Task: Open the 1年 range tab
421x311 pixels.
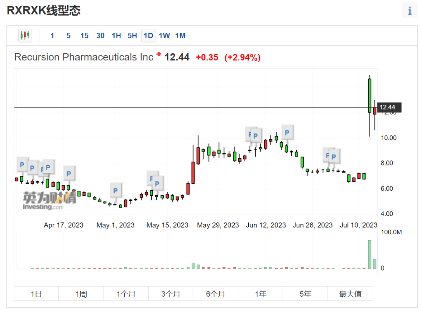Action: (260, 294)
